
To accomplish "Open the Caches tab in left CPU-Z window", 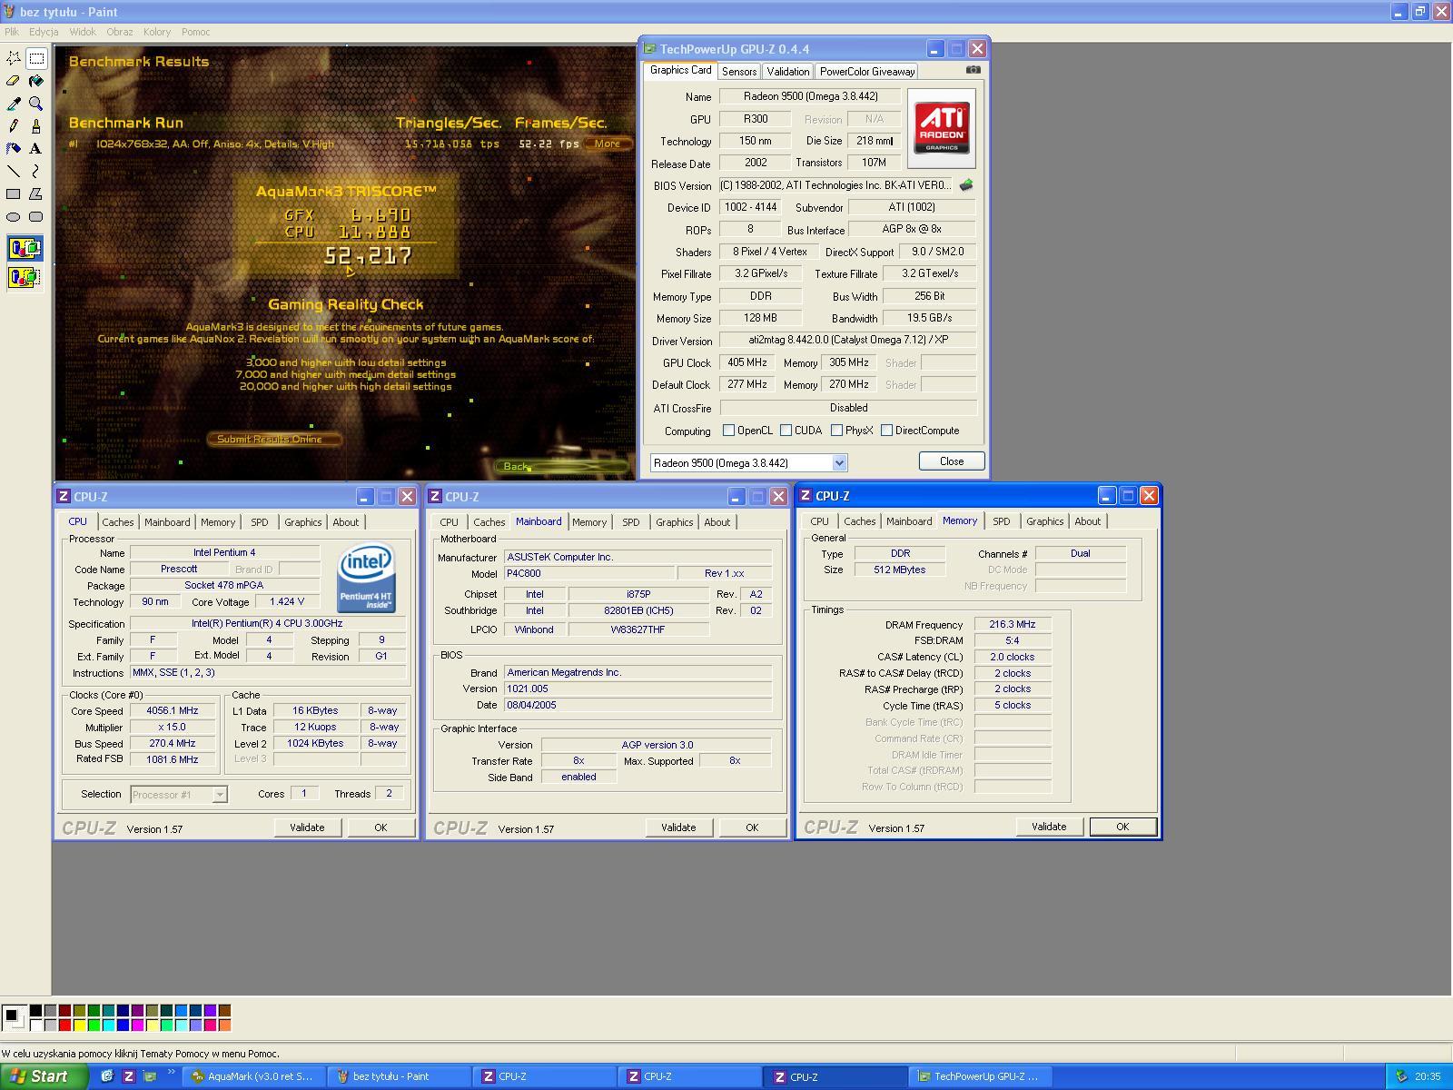I will [x=118, y=522].
